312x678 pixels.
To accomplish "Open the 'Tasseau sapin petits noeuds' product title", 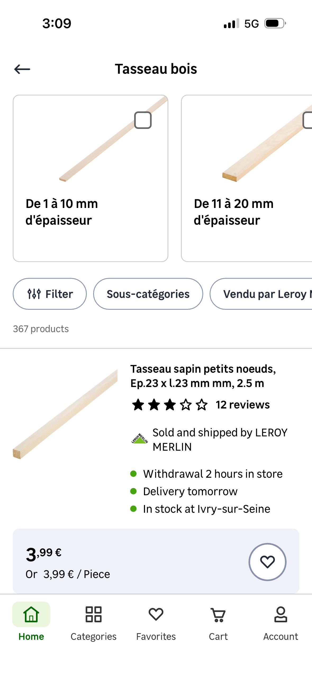I will pos(203,376).
